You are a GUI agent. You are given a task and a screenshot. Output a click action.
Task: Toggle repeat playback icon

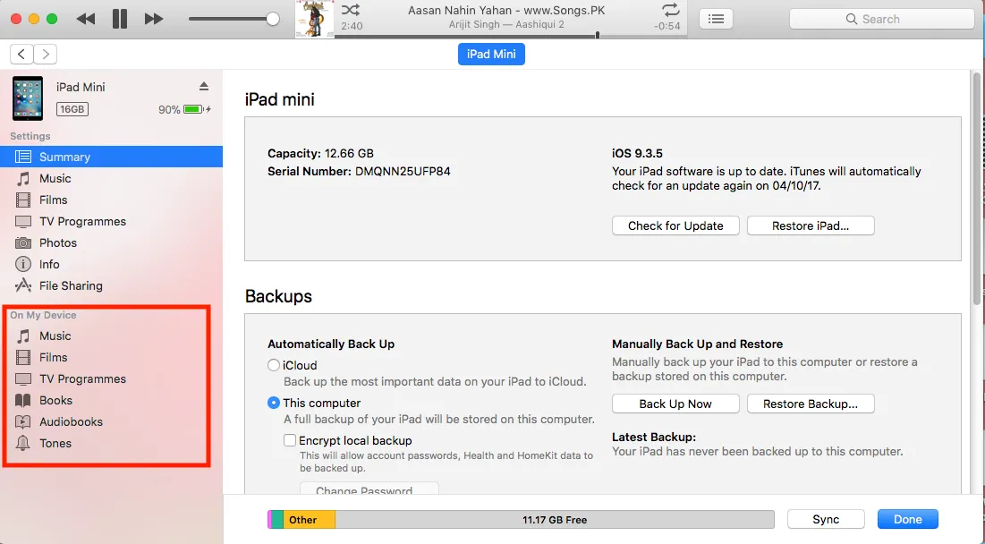pos(670,10)
